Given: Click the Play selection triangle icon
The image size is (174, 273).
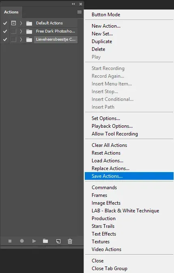Looking at the screenshot, I should click(x=34, y=241).
